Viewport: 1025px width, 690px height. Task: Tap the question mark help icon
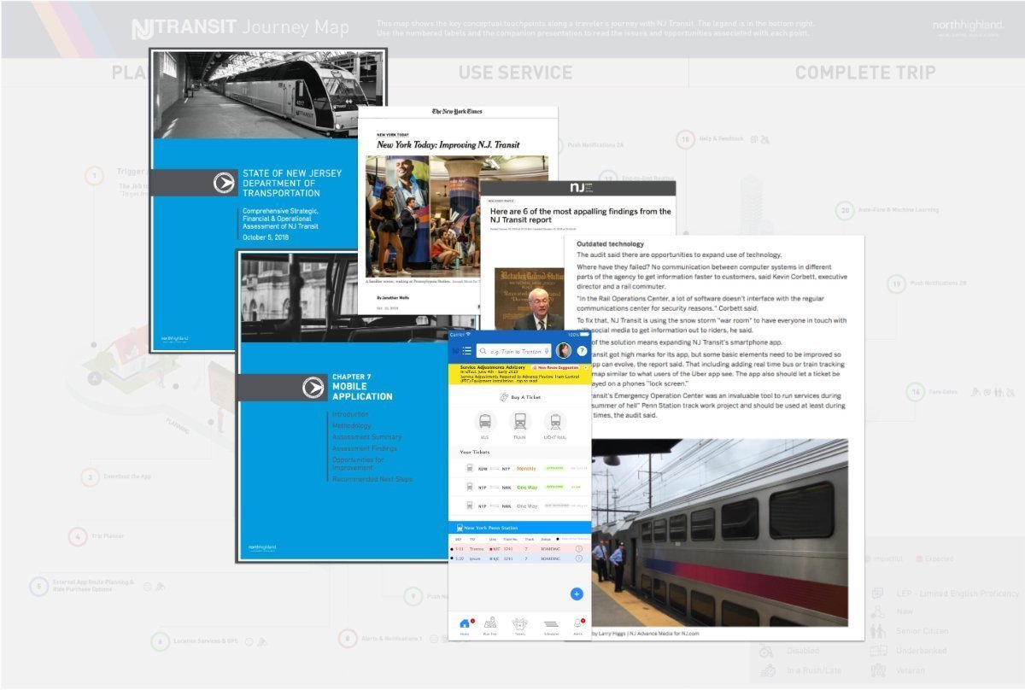click(583, 351)
